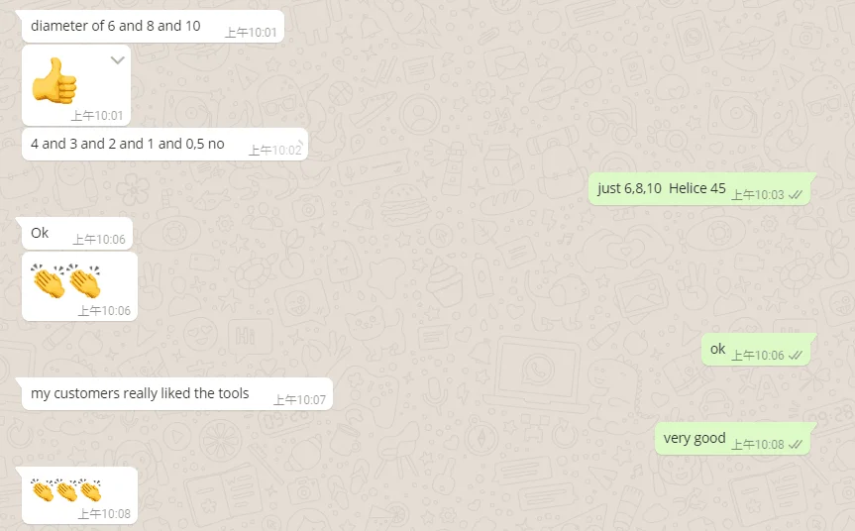Screen dimensions: 855x531
Task: Click the 10:01 timestamp on diameter message
Action: tap(251, 33)
